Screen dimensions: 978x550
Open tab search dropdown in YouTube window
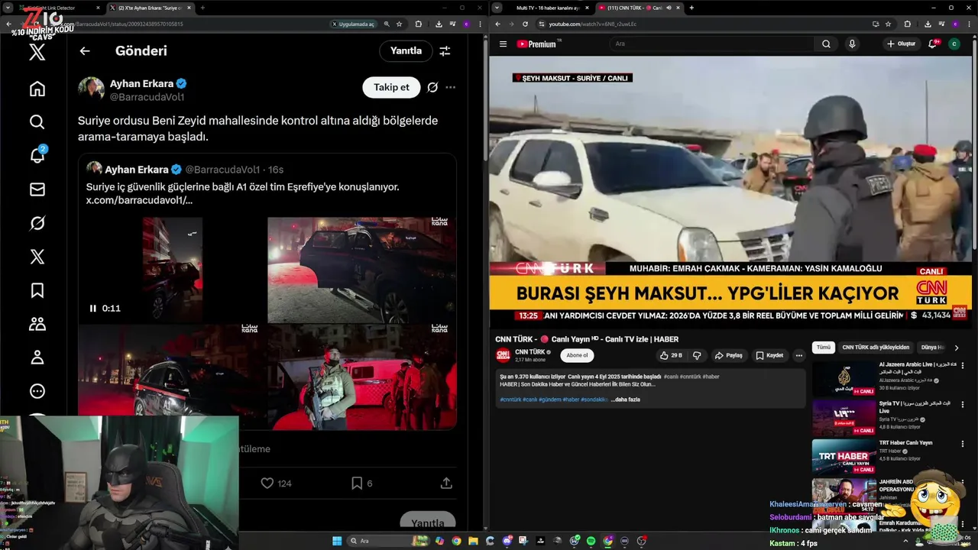point(497,8)
